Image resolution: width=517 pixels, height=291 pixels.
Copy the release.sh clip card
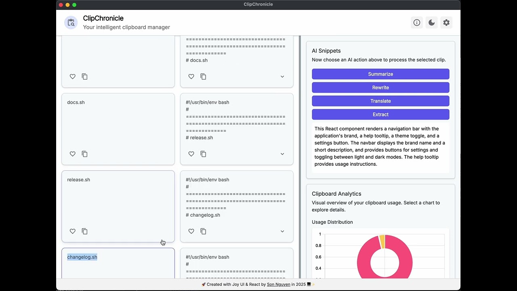(x=85, y=231)
